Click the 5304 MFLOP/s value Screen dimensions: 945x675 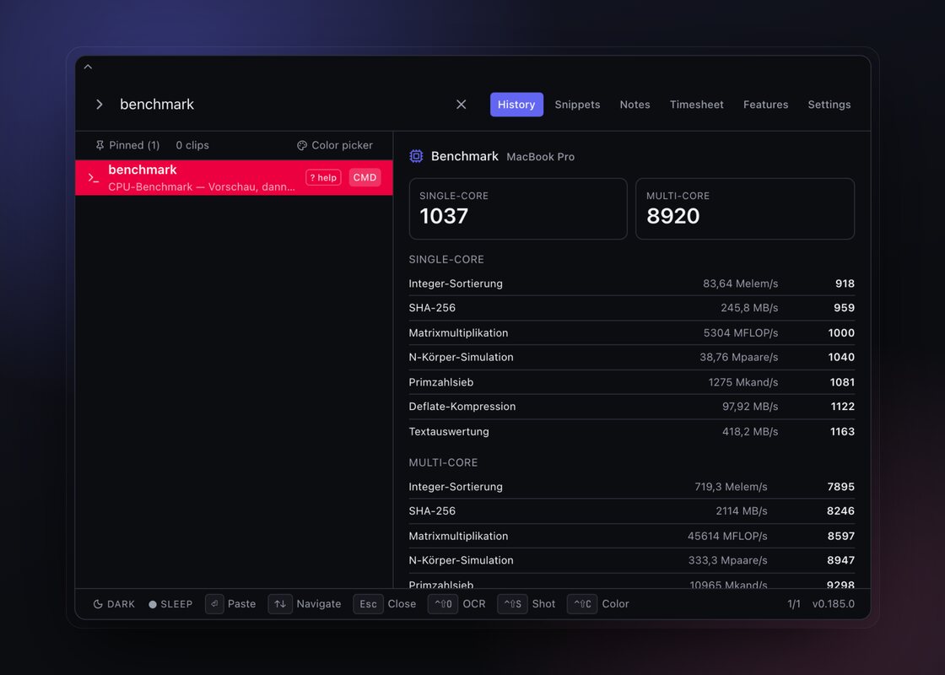click(x=741, y=332)
